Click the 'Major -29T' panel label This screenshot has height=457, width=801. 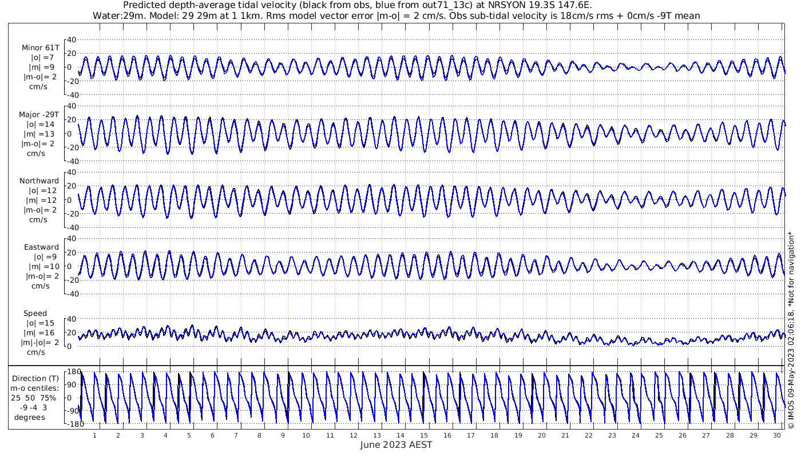tap(39, 114)
